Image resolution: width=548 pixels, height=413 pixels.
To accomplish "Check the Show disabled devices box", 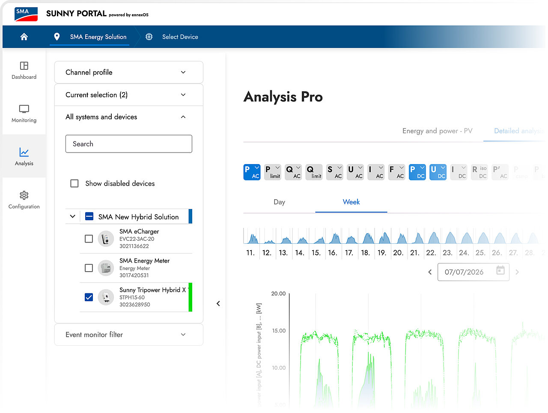I will coord(74,183).
